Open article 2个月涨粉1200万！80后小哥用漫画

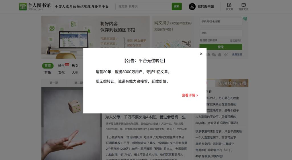[x=146, y=149]
